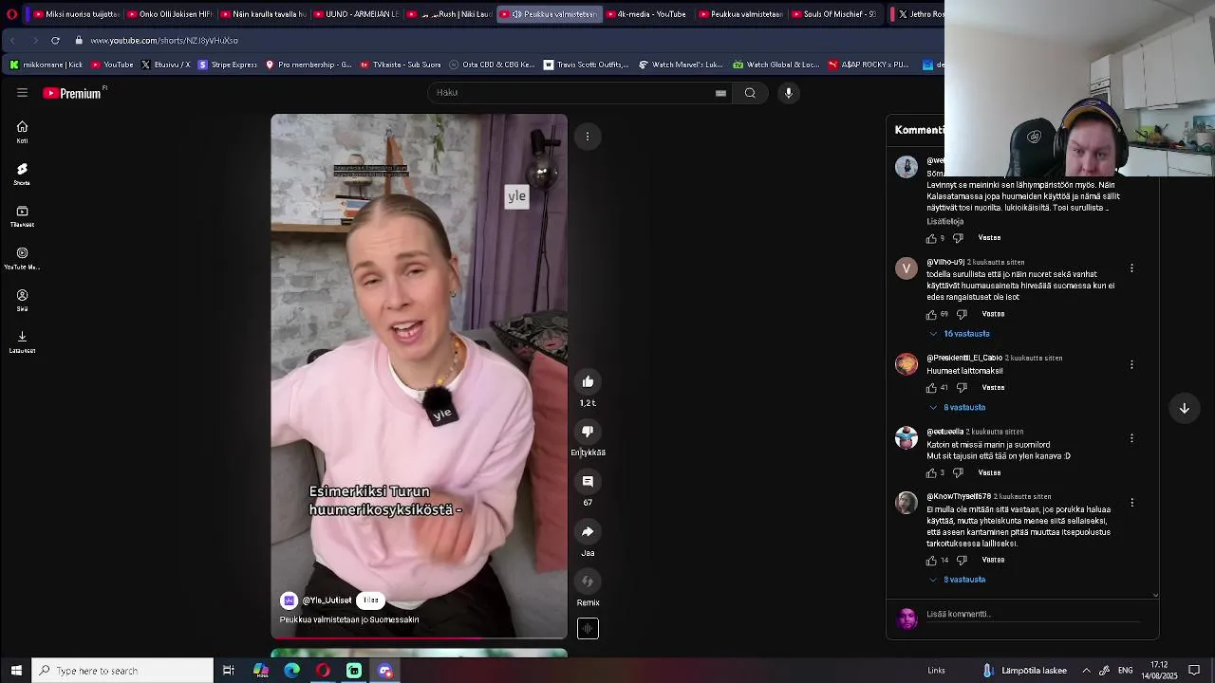1215x683 pixels.
Task: Like comment by @KnowThyself678
Action: click(931, 561)
